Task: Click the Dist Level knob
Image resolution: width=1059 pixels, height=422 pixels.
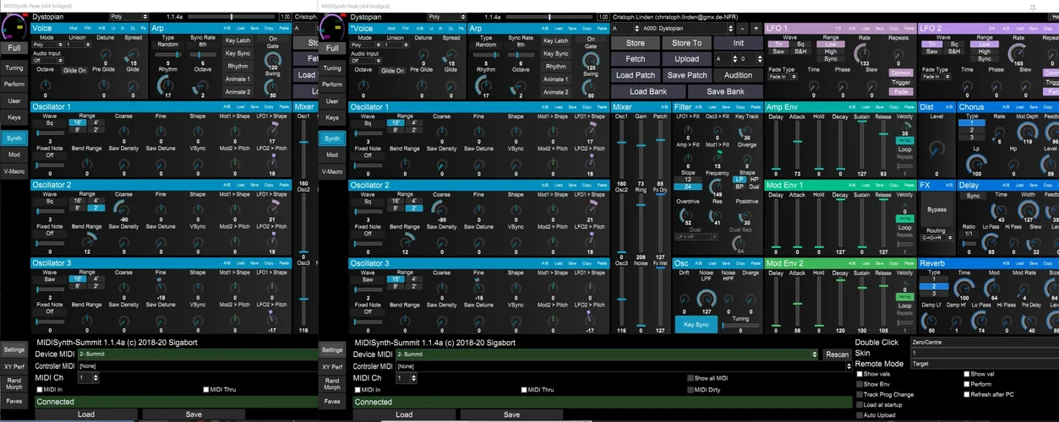Action: point(936,150)
